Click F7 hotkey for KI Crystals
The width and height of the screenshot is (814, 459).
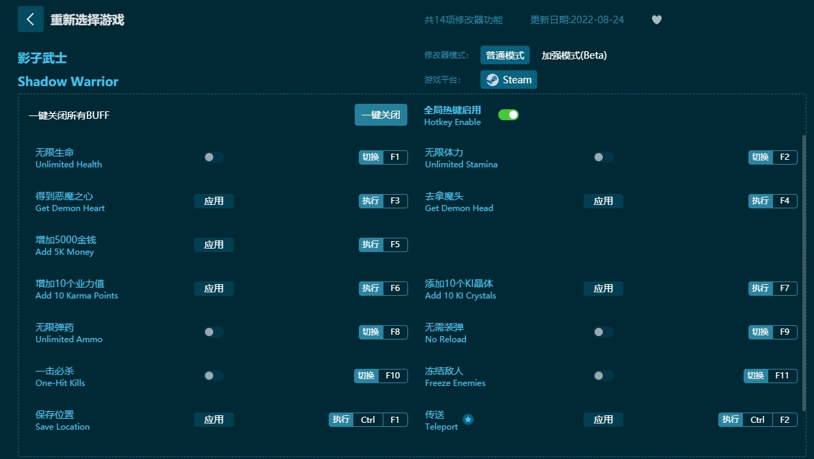pos(785,288)
